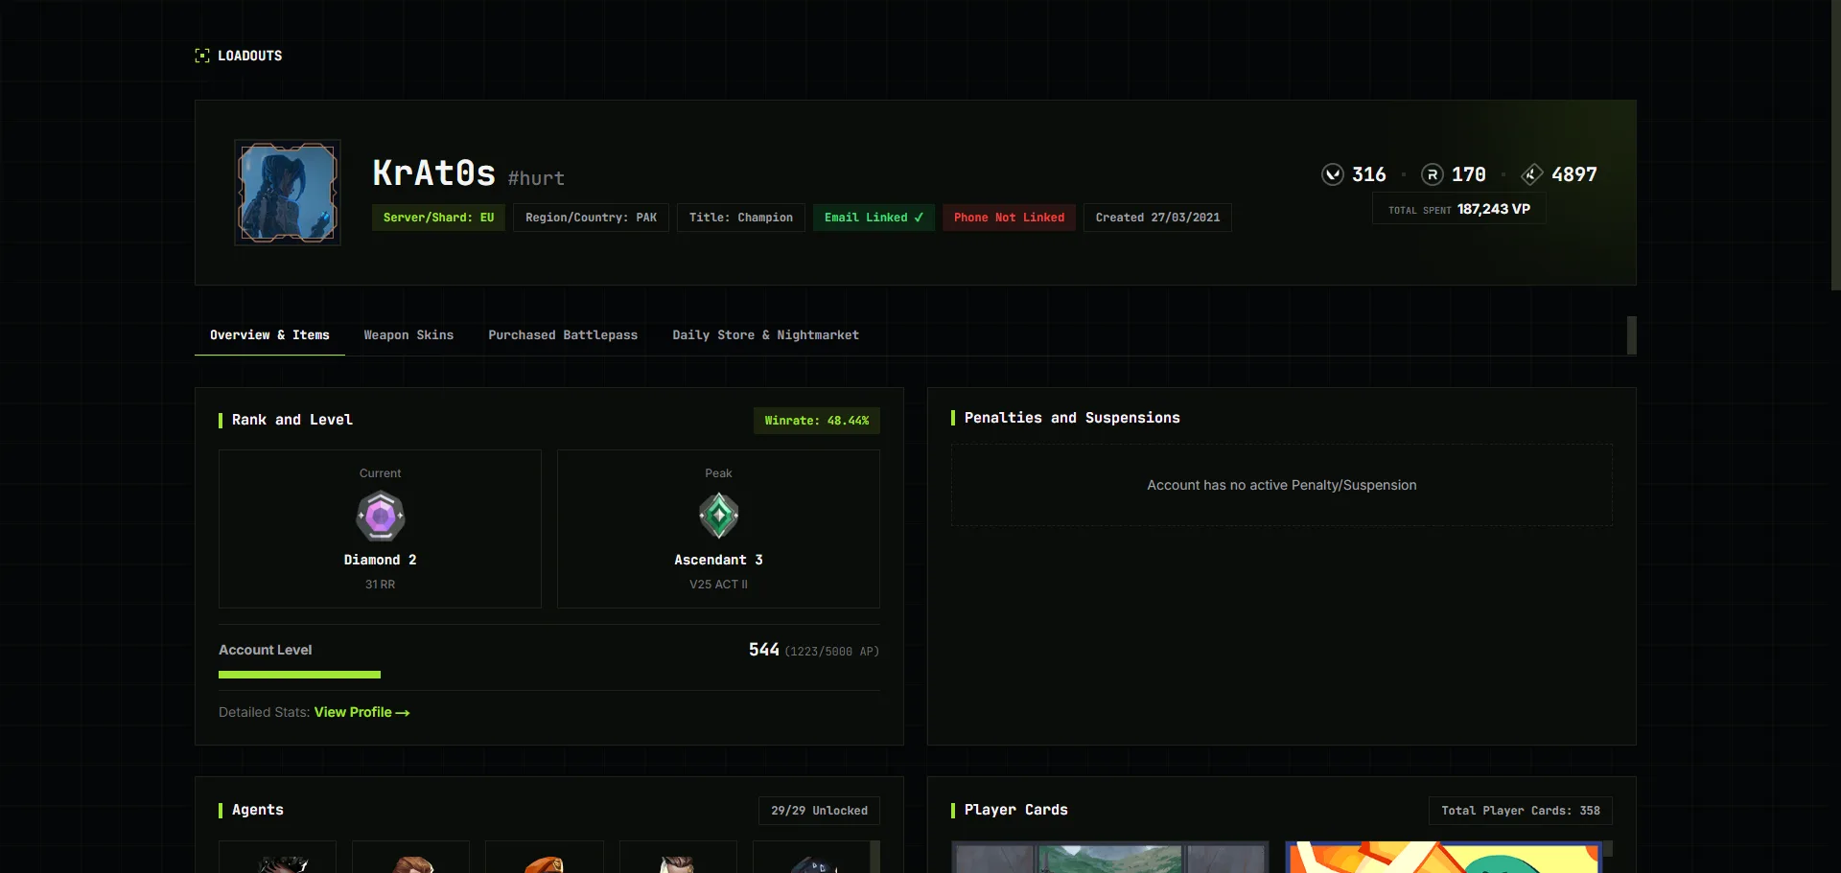Screen dimensions: 1841x873
Task: Click the Server/Shard: EU badge
Action: click(x=438, y=218)
